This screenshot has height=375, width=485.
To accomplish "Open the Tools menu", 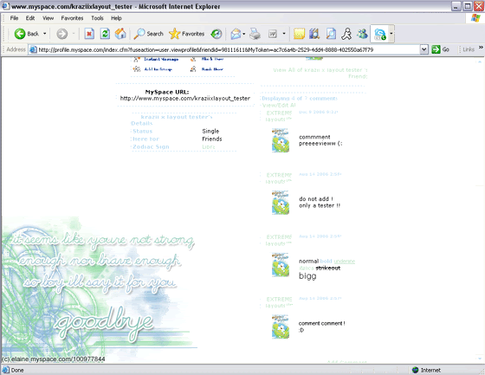I will tap(97, 18).
